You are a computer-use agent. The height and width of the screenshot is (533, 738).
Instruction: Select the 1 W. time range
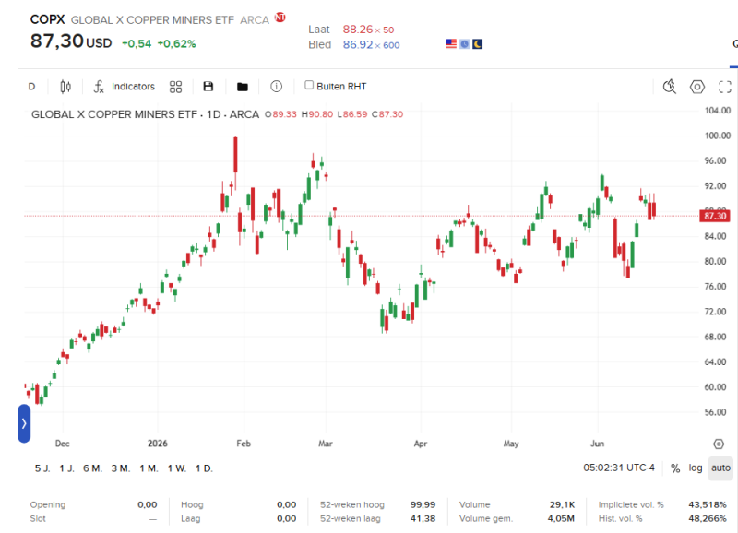coord(177,468)
